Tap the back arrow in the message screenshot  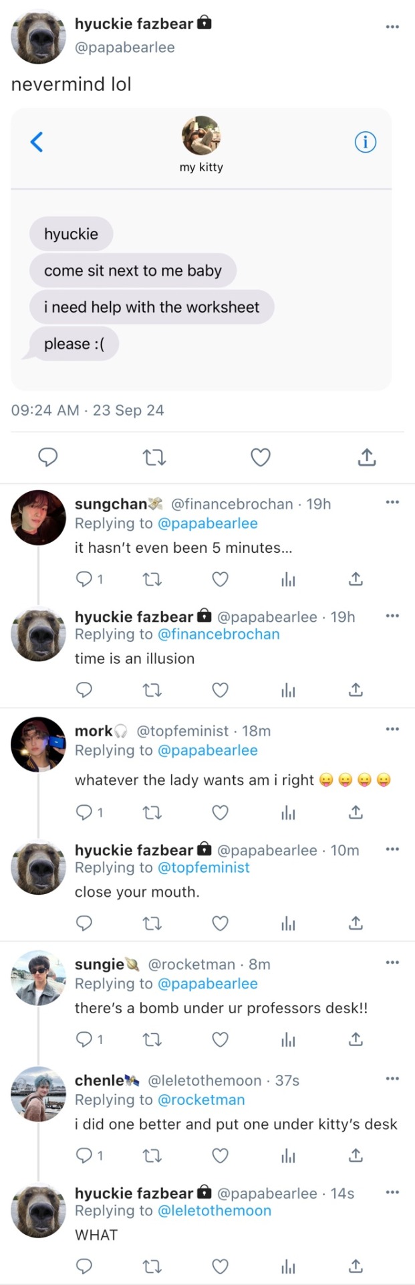point(37,142)
